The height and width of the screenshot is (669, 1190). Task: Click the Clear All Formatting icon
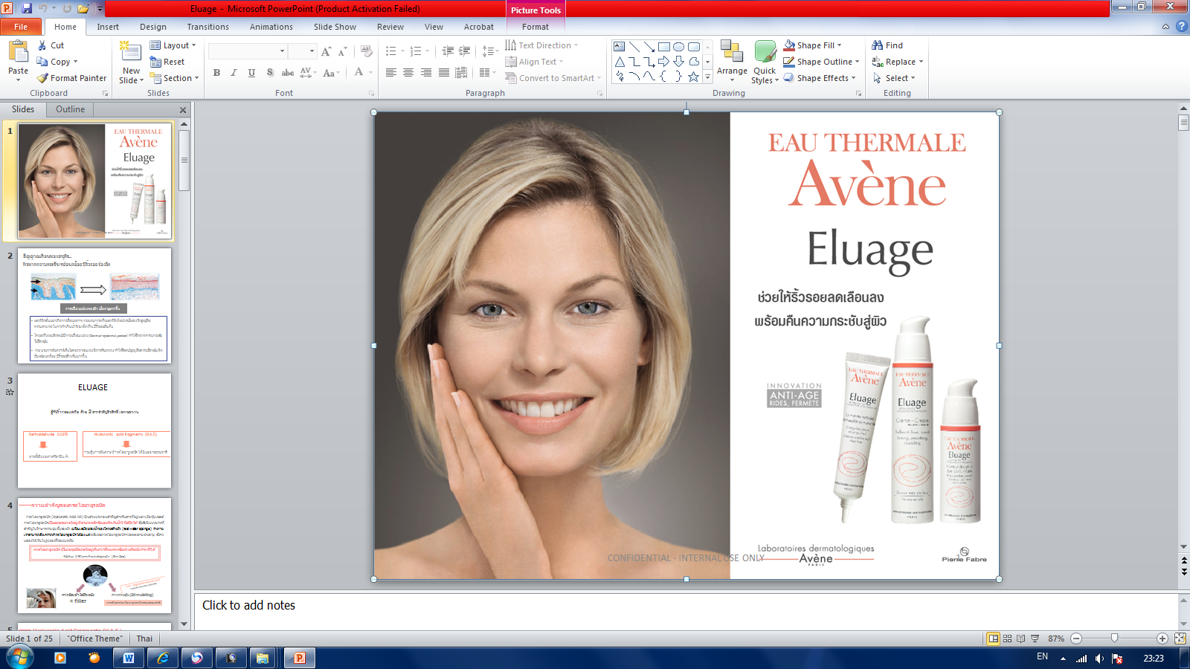coord(366,51)
